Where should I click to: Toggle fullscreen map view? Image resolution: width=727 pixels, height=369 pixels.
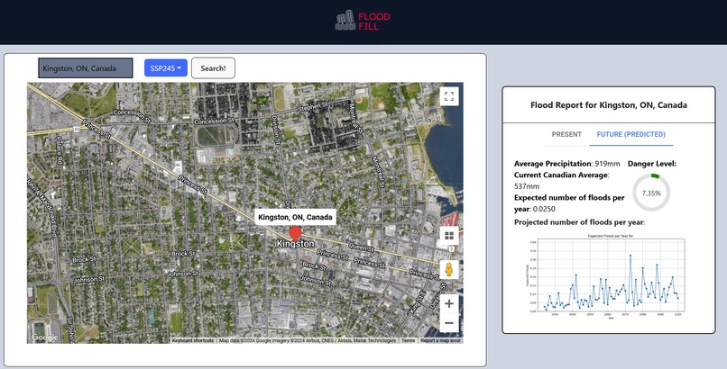tap(449, 96)
